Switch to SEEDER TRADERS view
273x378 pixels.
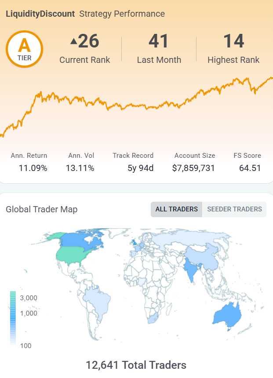(234, 209)
